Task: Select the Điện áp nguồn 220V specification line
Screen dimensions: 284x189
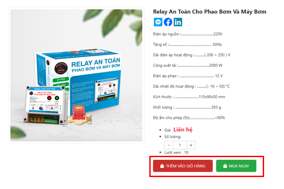Action: 188,34
